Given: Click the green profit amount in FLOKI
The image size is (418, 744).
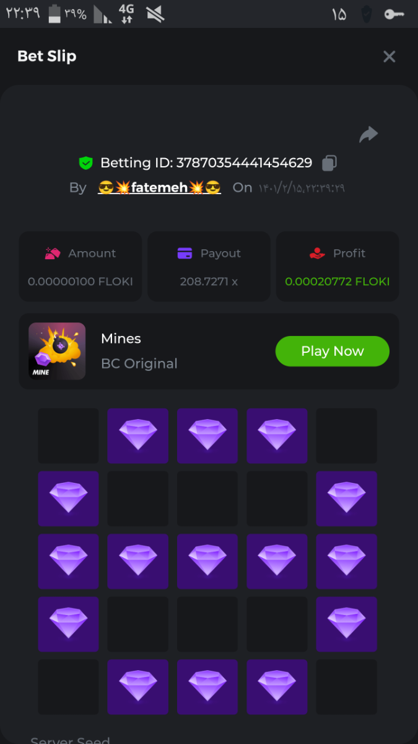Looking at the screenshot, I should (337, 281).
